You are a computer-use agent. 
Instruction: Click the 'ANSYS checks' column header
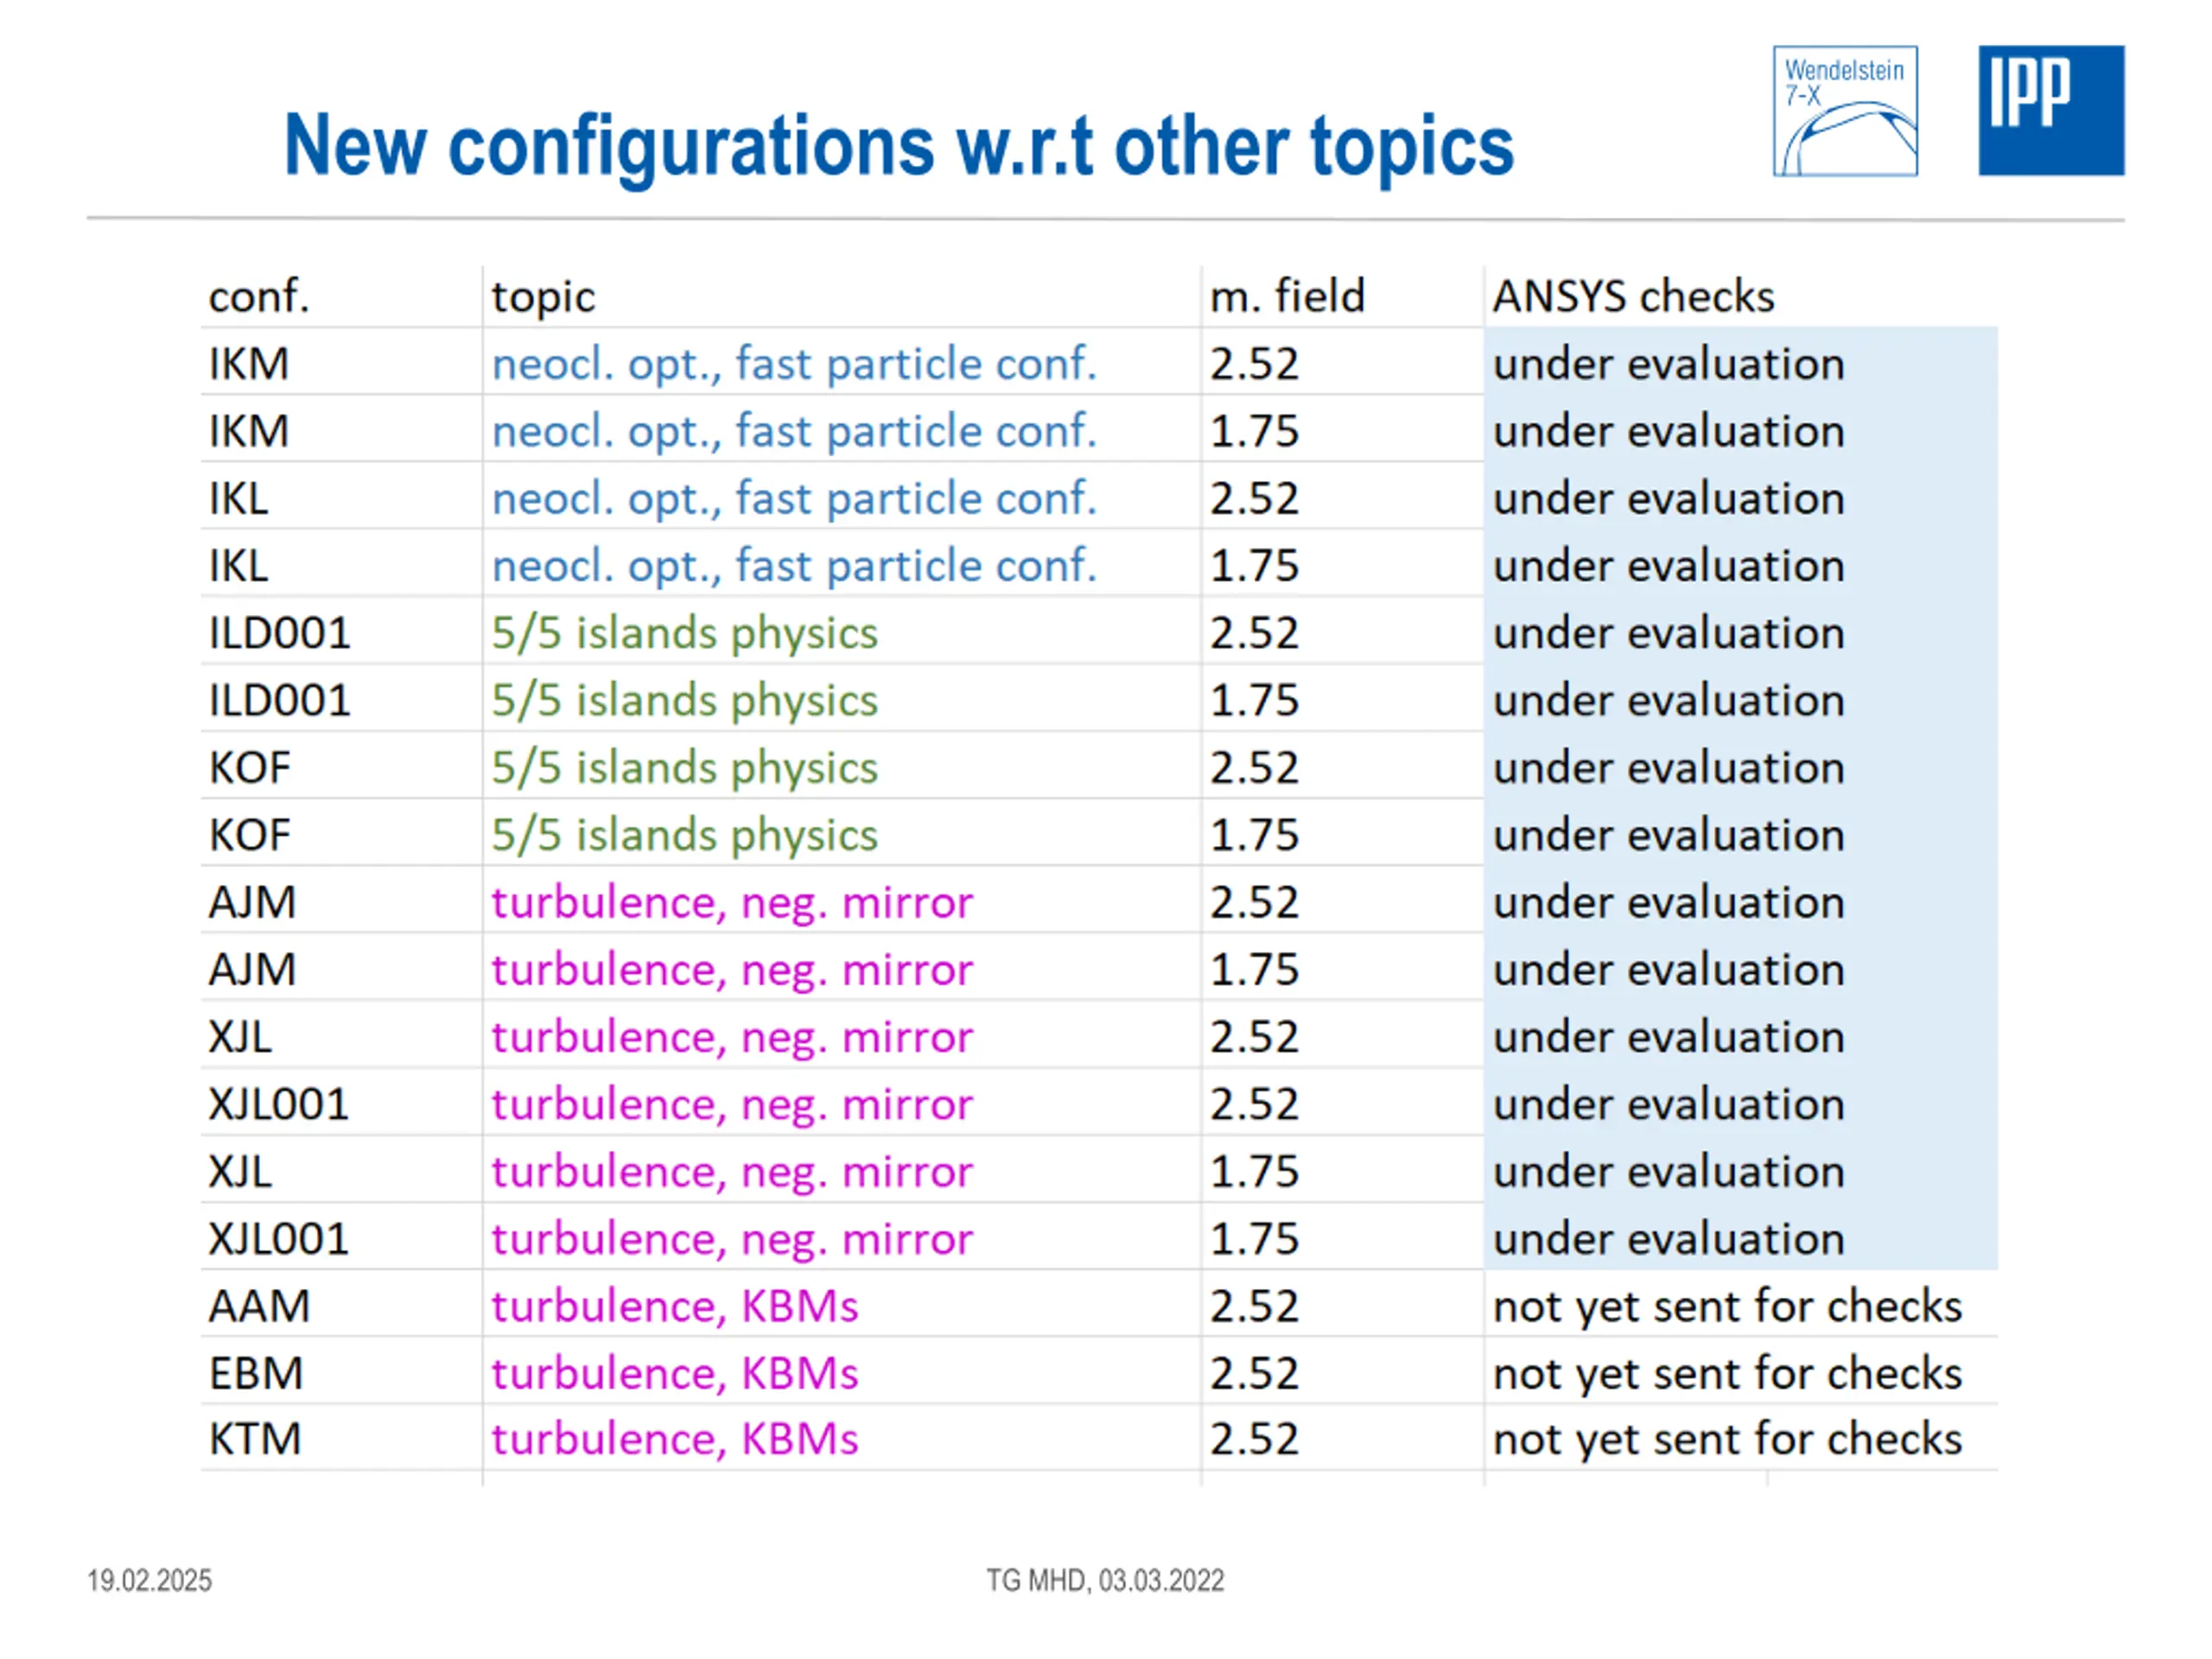pyautogui.click(x=1633, y=297)
